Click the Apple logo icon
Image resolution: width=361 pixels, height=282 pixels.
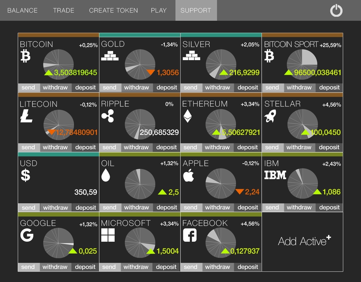pos(189,175)
